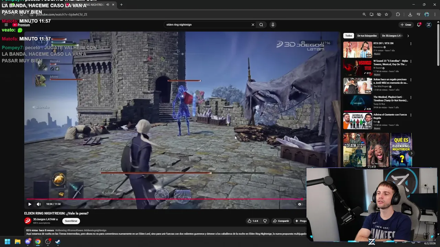440x247 pixels.
Task: Select De tus búsquedas filter chip
Action: (x=367, y=36)
